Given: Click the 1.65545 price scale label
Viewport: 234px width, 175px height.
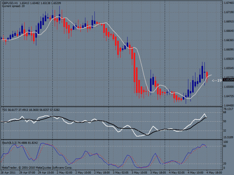Looking at the screenshot, I should tap(229, 68).
